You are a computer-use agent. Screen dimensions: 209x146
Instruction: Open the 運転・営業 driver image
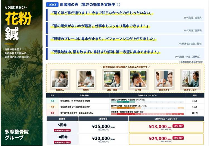coord(112,79)
